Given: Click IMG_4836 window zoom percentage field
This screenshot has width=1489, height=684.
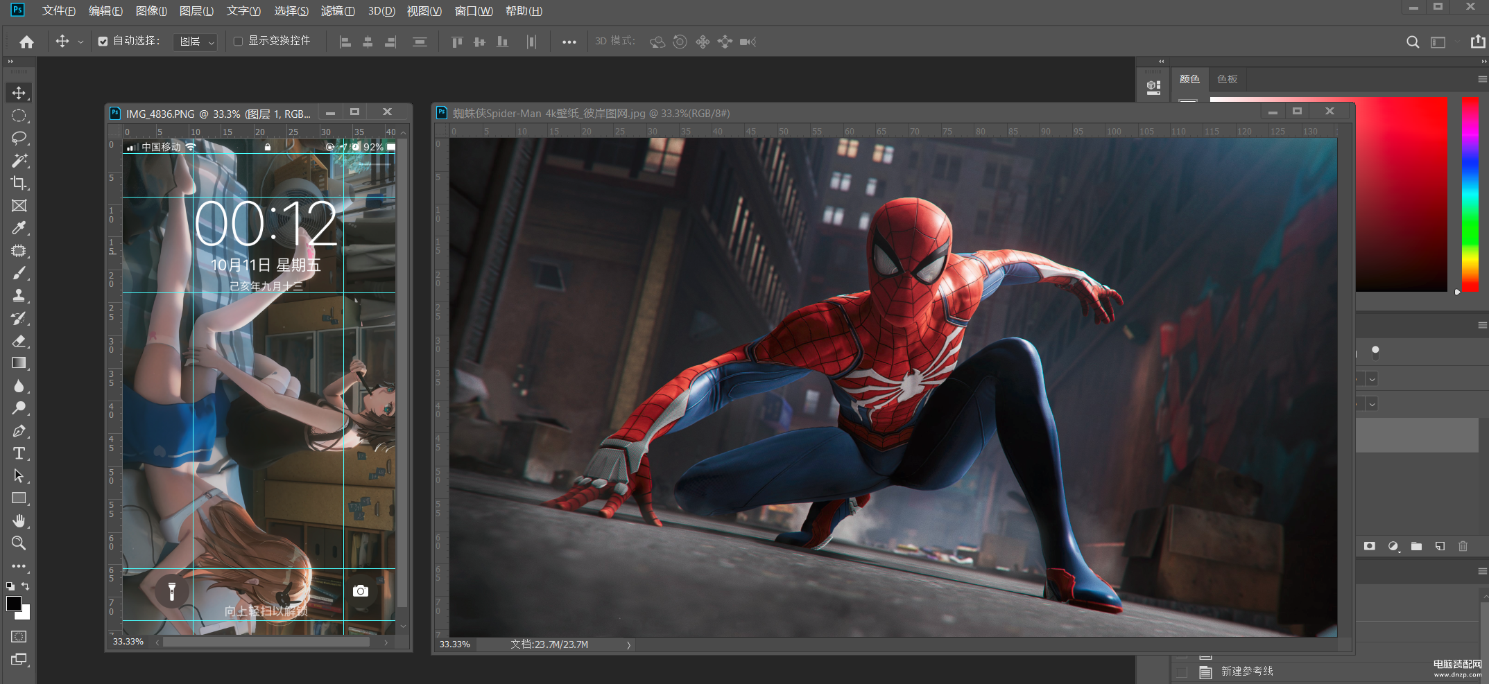Looking at the screenshot, I should [128, 642].
